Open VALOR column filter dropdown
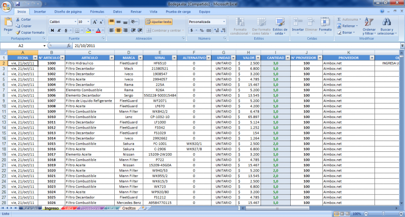 coord(258,58)
